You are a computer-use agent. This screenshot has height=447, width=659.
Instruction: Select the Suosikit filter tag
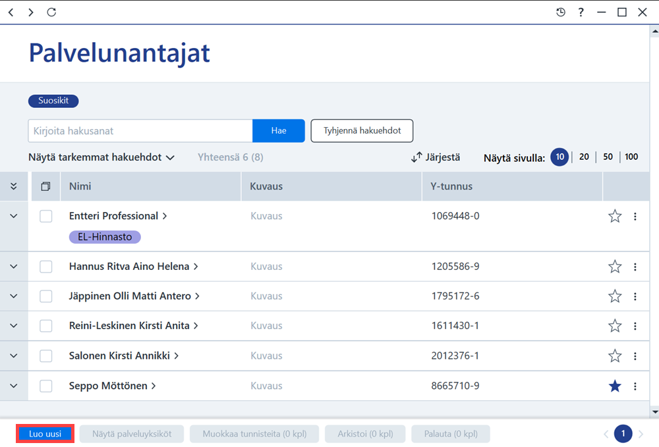coord(53,101)
